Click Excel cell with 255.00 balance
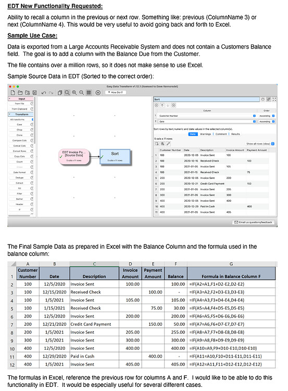The image size is (288, 391). 176,332
